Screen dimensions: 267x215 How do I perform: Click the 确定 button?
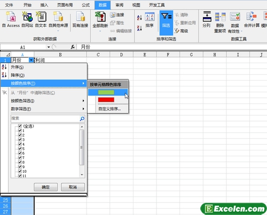pos(46,187)
